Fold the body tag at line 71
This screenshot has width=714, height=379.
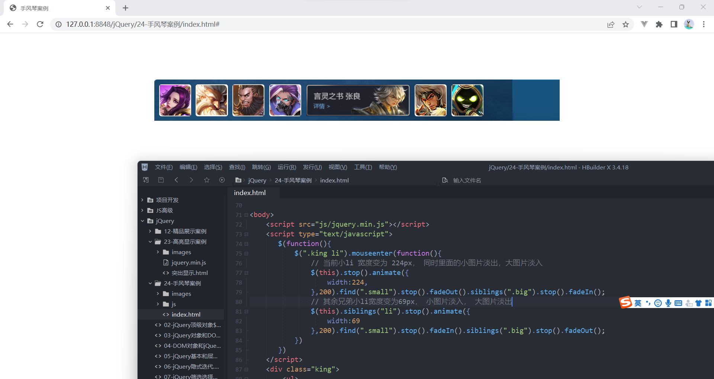tap(246, 215)
